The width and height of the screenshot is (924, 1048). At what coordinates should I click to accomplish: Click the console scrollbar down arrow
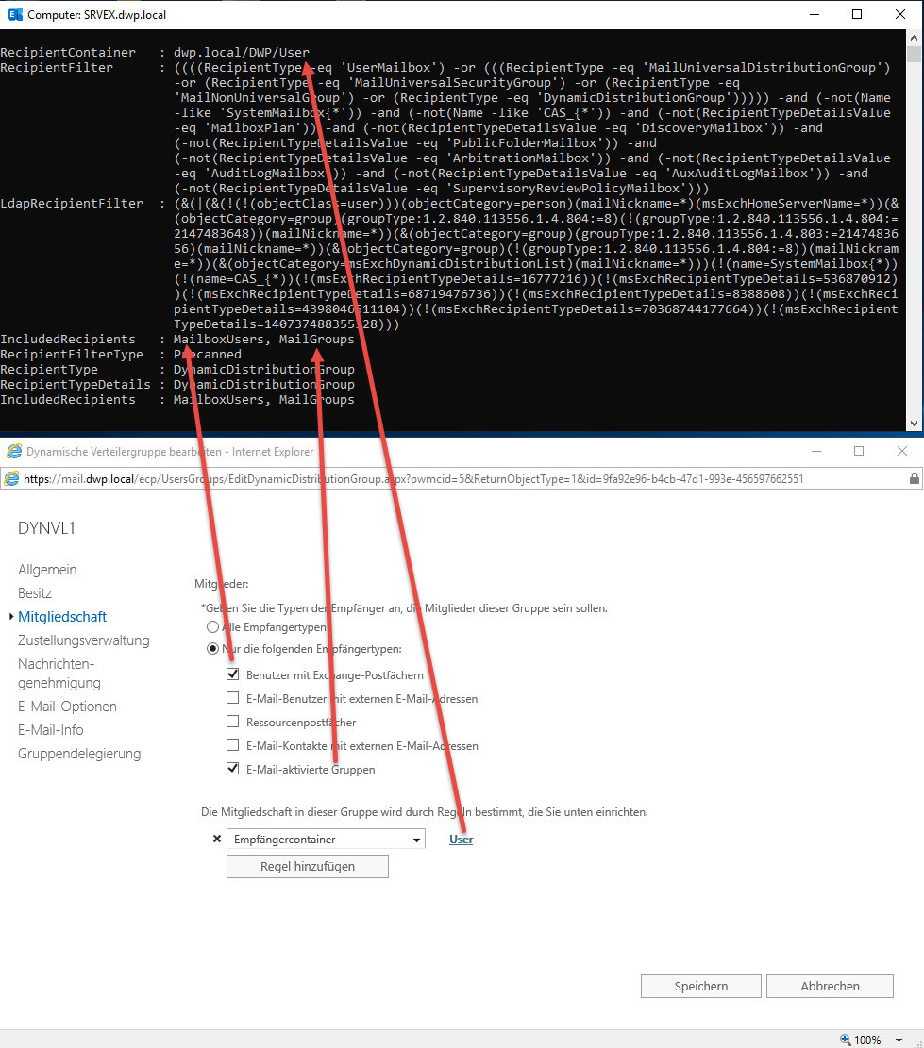coord(915,424)
